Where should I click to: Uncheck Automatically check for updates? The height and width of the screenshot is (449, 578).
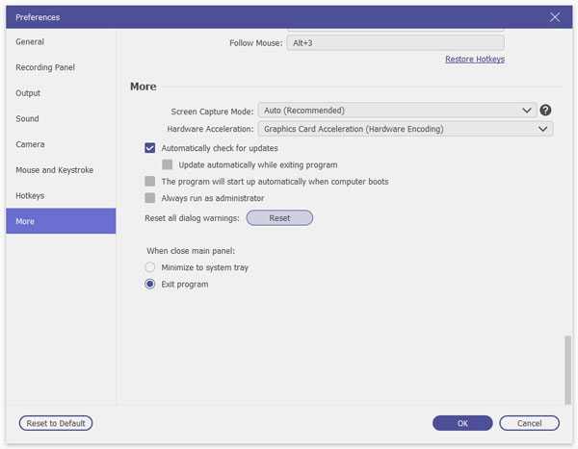pyautogui.click(x=150, y=148)
